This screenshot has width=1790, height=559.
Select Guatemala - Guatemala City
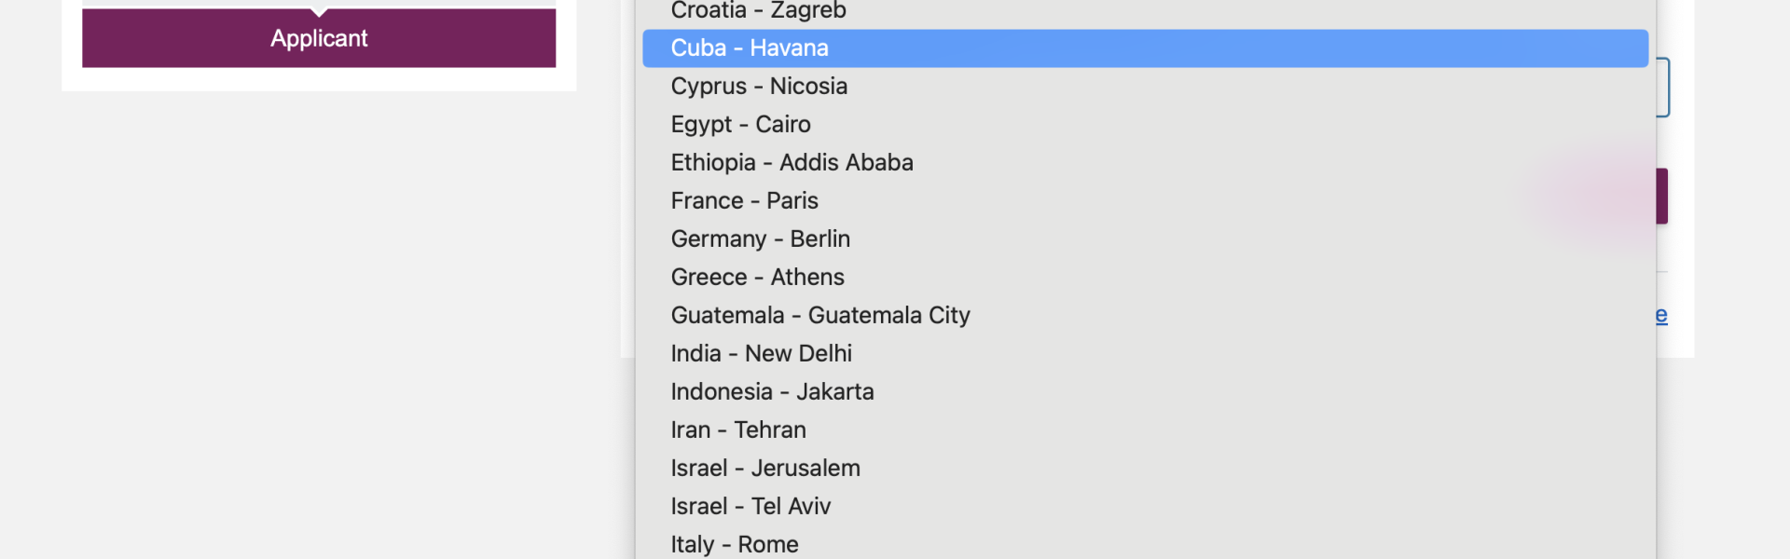[x=1145, y=316]
